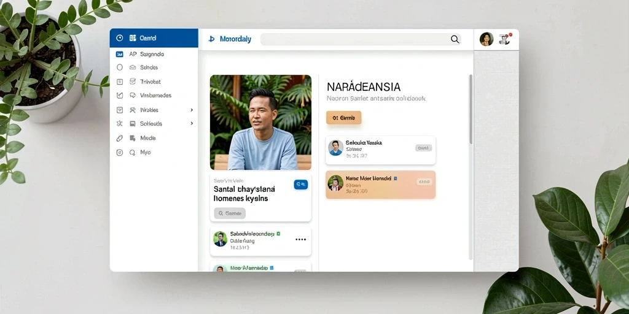Click the orange Gernis button

click(344, 118)
